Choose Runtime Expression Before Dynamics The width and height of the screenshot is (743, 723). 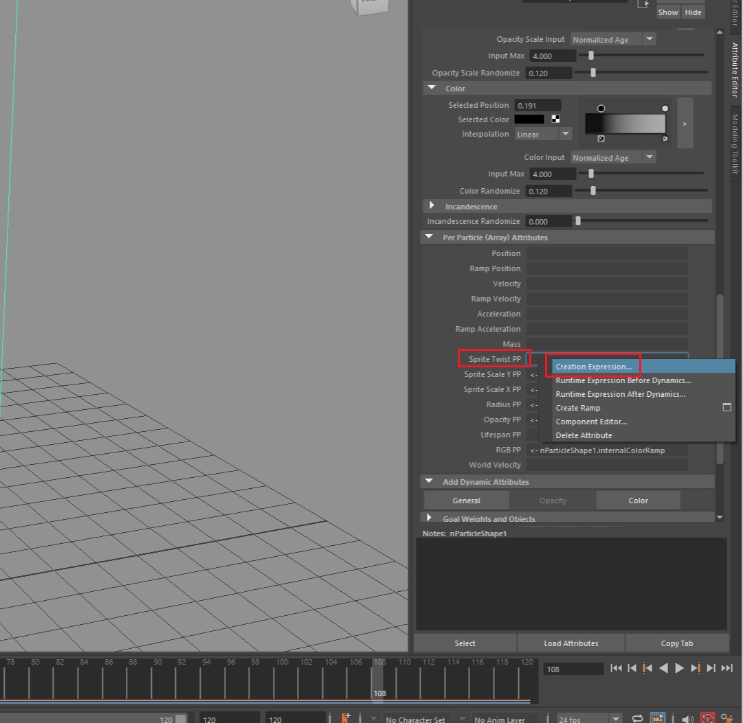coord(643,380)
